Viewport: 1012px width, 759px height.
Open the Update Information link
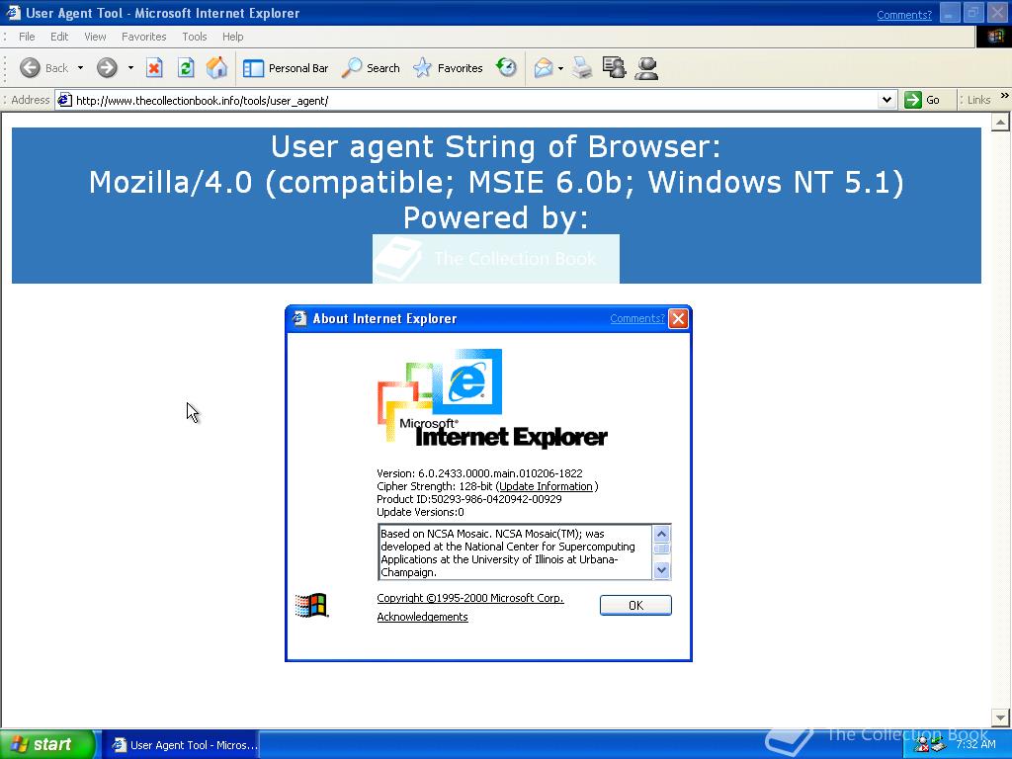click(x=546, y=486)
